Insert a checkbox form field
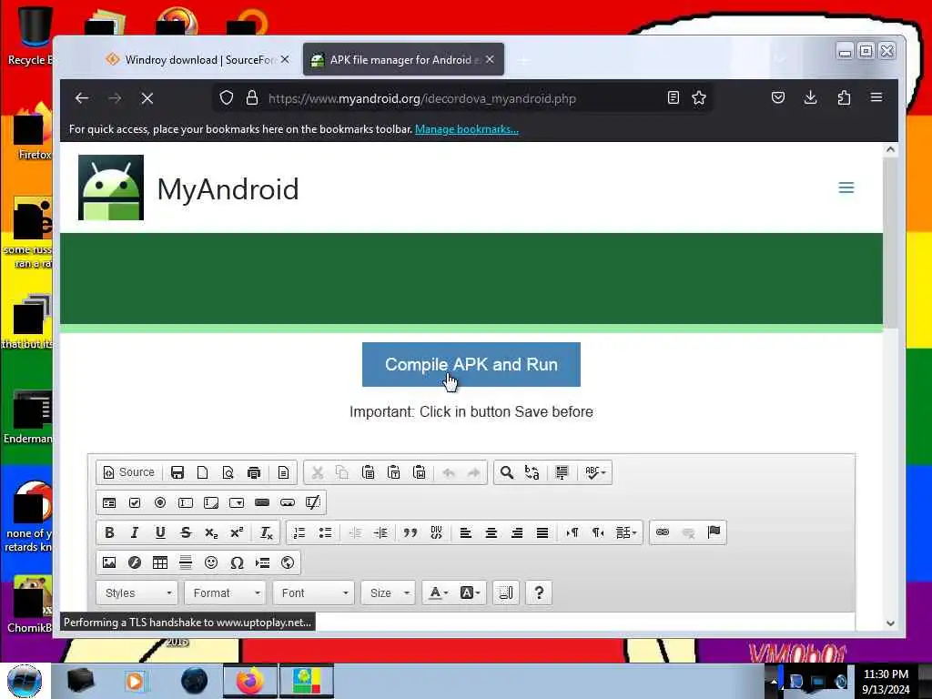Image resolution: width=932 pixels, height=699 pixels. pos(135,502)
